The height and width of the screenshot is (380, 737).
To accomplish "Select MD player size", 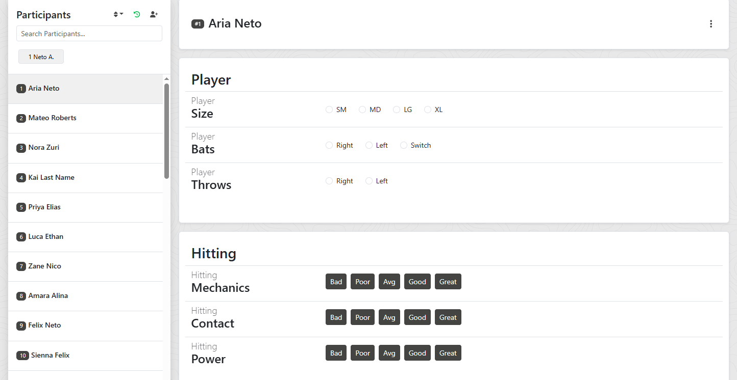I will coord(362,109).
